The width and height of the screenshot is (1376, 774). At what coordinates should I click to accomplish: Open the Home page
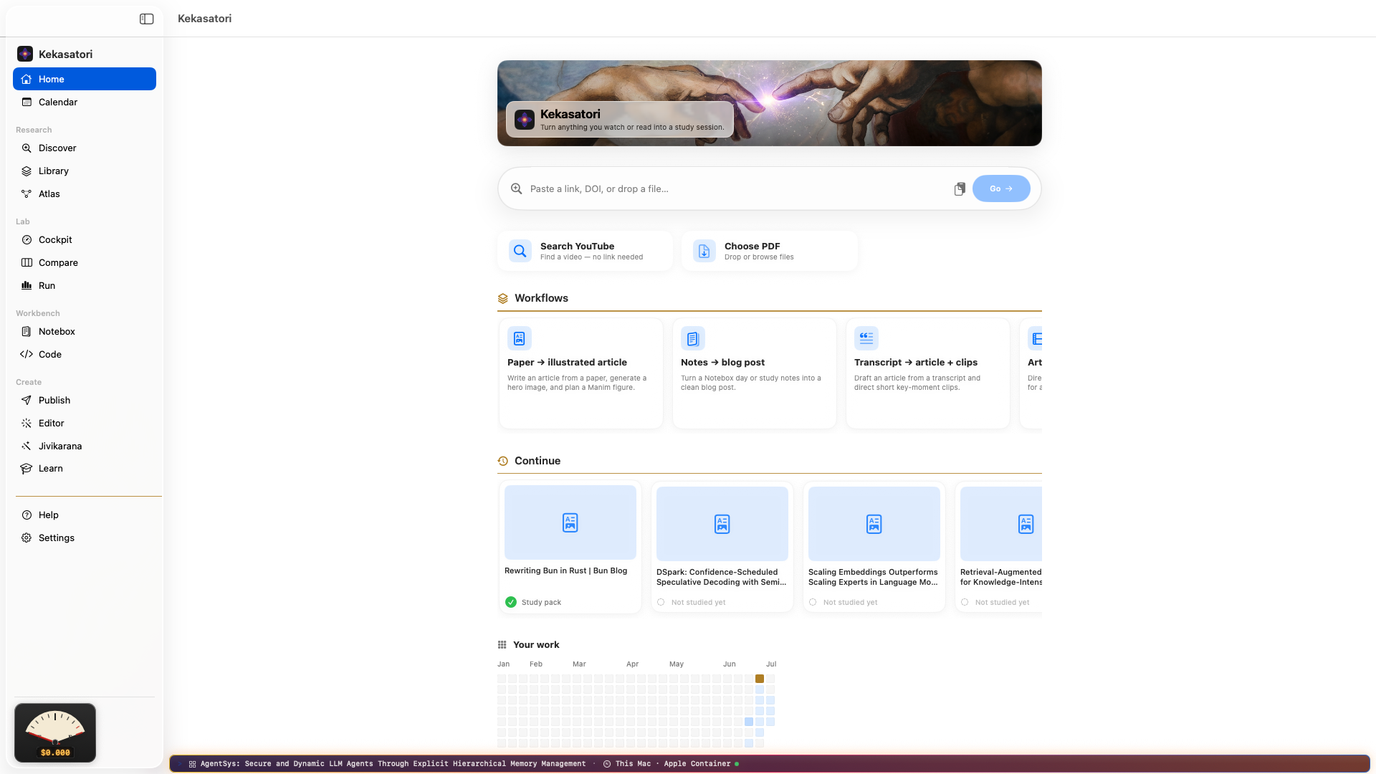[85, 79]
